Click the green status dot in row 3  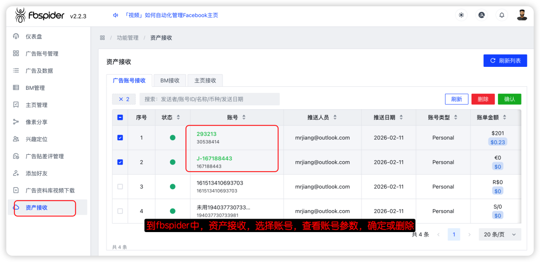pyautogui.click(x=172, y=187)
